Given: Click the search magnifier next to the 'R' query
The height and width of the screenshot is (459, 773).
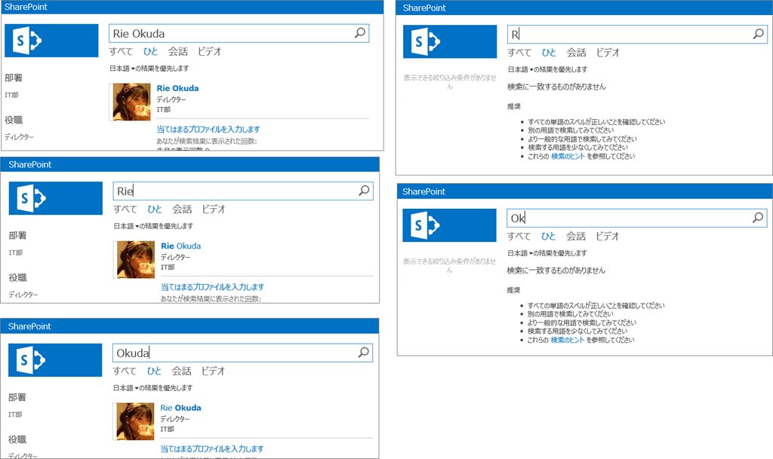Looking at the screenshot, I should click(x=759, y=34).
